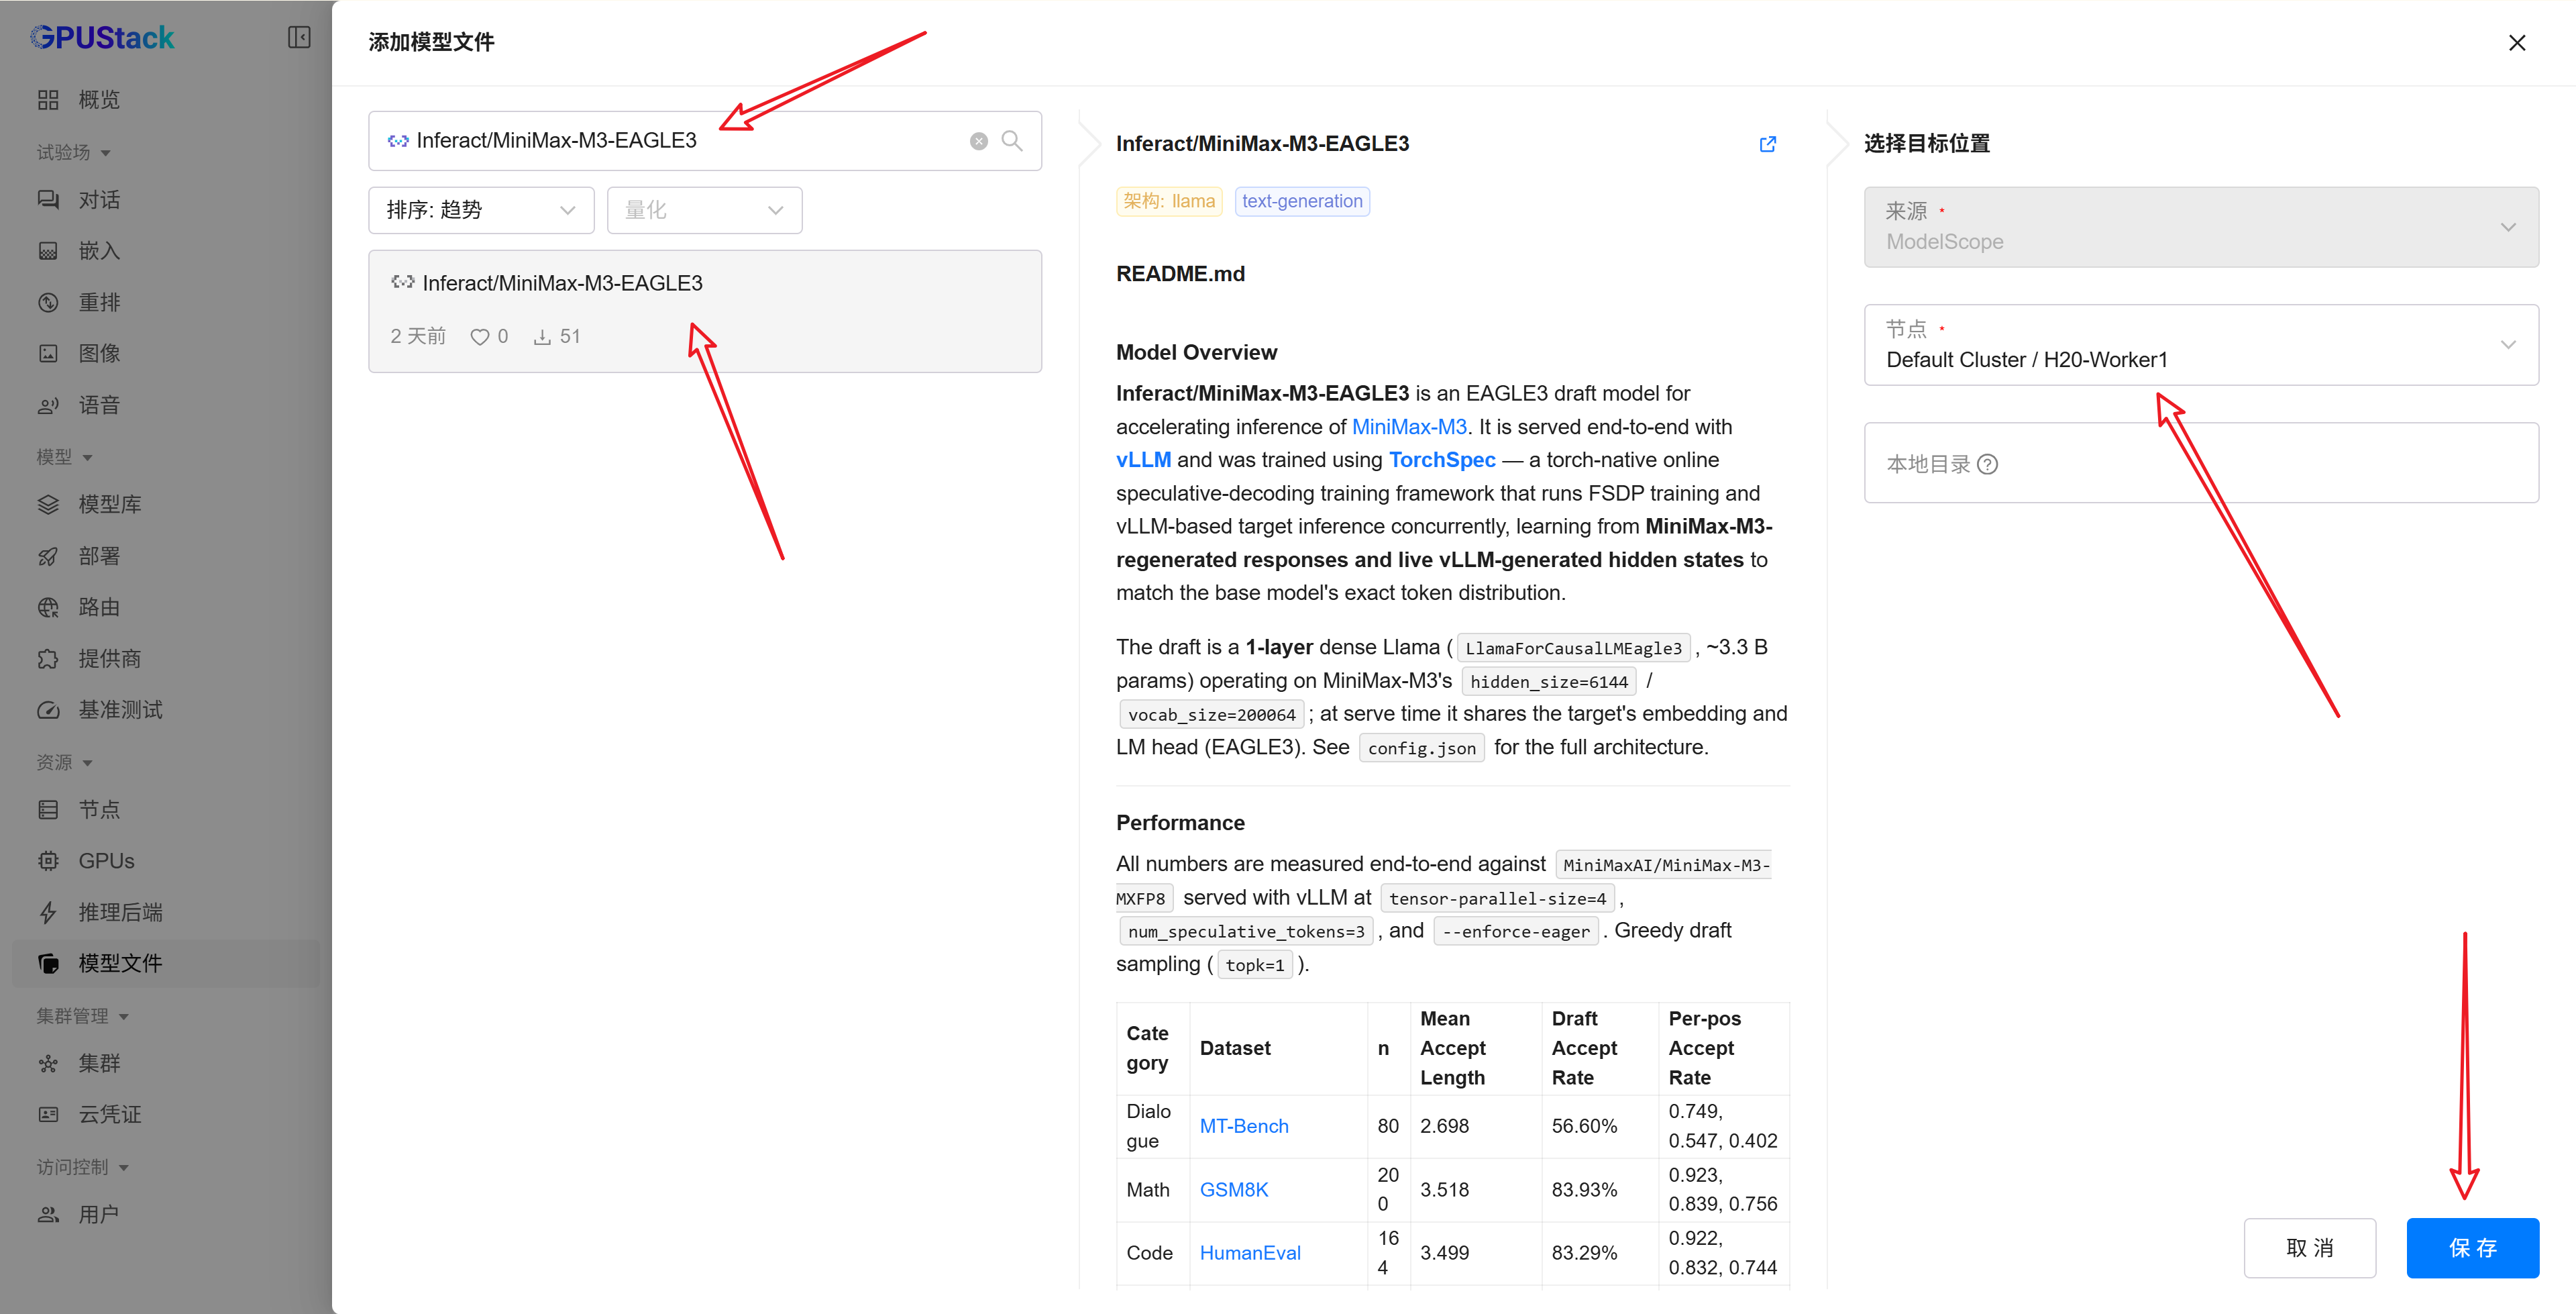Click the 取消 cancel button
2576x1314 pixels.
tap(2309, 1248)
